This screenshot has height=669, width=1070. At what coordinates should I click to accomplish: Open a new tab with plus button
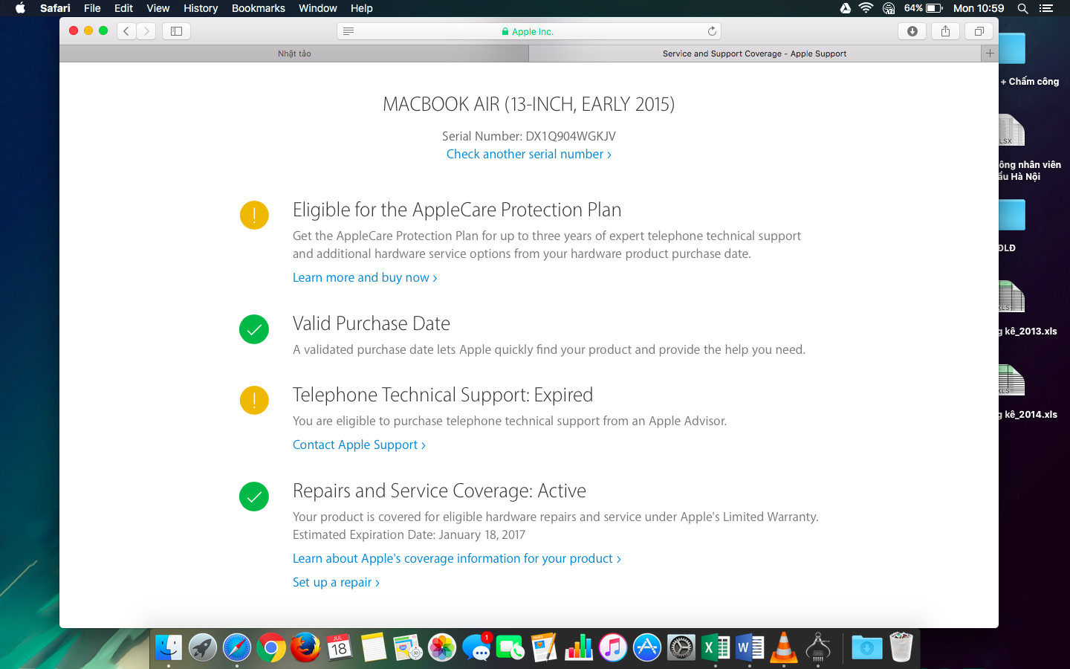tap(990, 54)
